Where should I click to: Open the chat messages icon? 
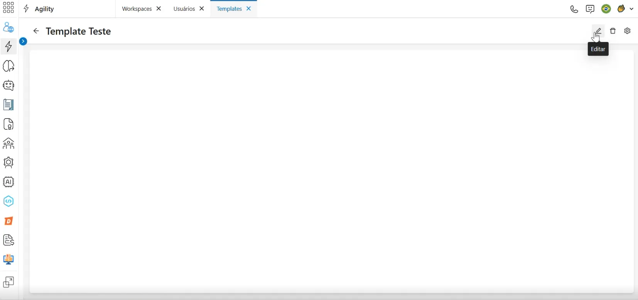[x=590, y=9]
